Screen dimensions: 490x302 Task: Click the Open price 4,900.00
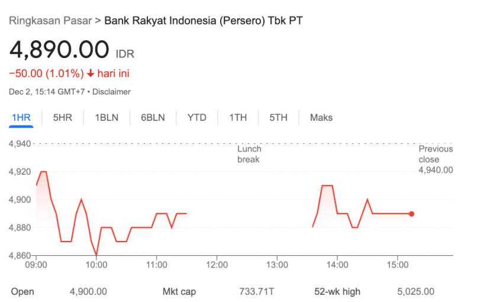coord(88,291)
